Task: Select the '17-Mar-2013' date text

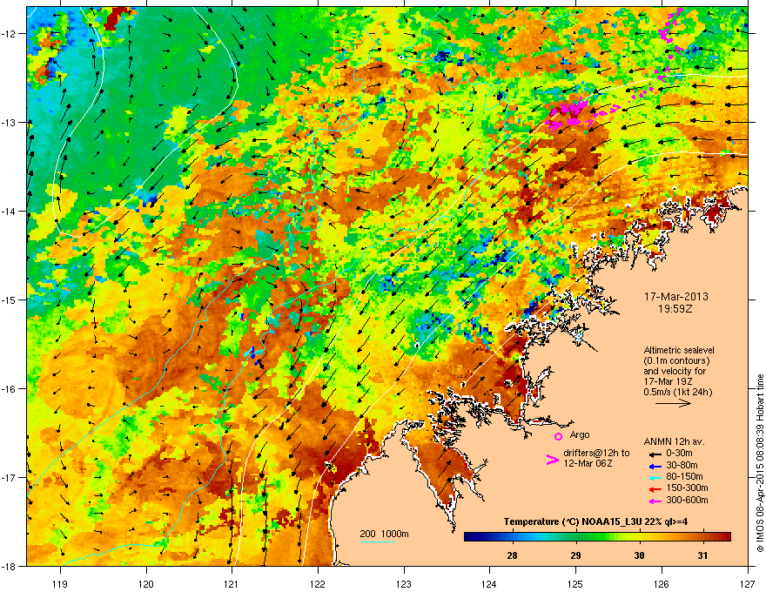Action: pos(676,297)
